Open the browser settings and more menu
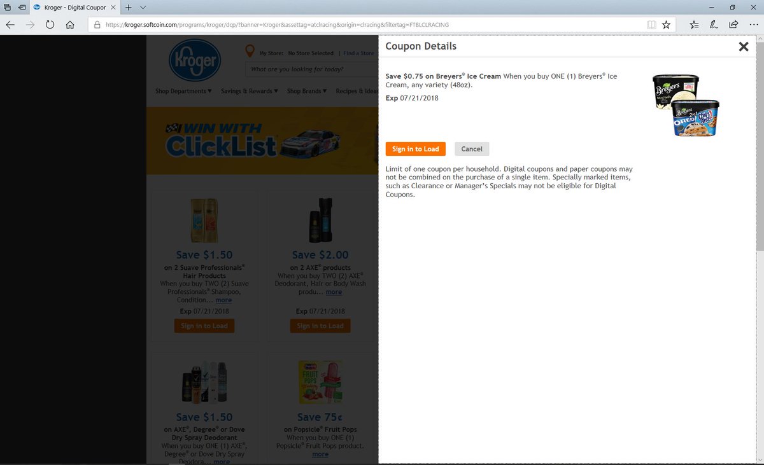The image size is (764, 465). point(753,25)
